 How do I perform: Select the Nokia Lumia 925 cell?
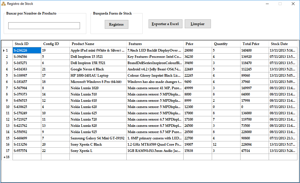point(98,132)
